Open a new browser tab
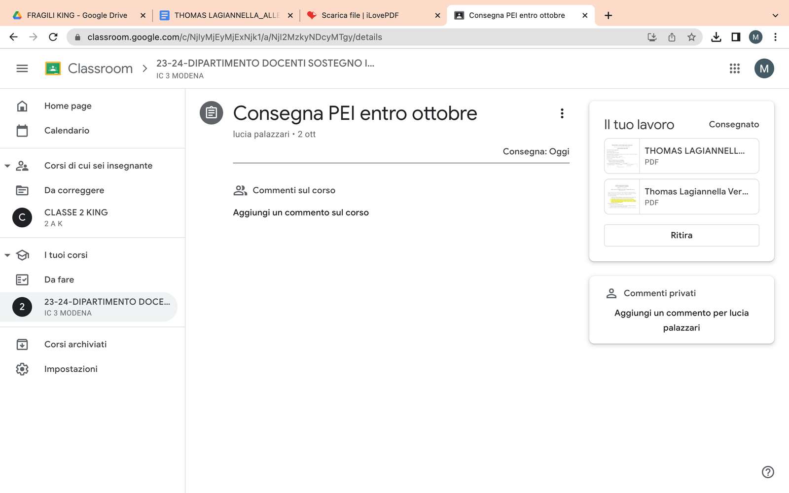 [x=608, y=15]
